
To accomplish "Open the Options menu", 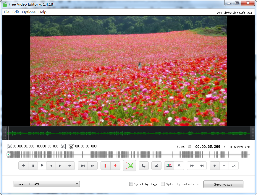I will click(29, 12).
